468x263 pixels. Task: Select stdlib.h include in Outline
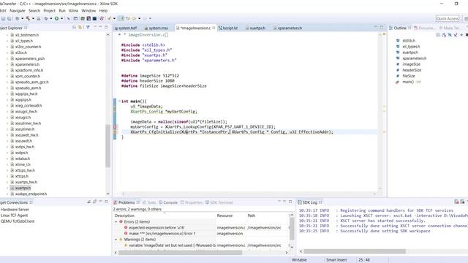(408, 41)
